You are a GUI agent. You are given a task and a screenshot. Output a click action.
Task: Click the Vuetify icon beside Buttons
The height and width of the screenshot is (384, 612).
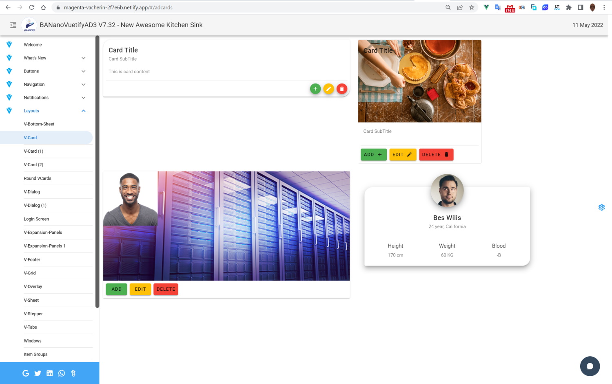tap(9, 71)
